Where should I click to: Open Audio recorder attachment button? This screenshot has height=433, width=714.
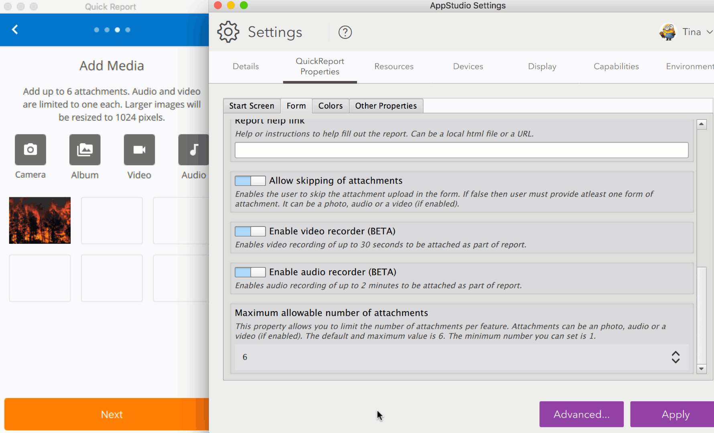click(193, 150)
